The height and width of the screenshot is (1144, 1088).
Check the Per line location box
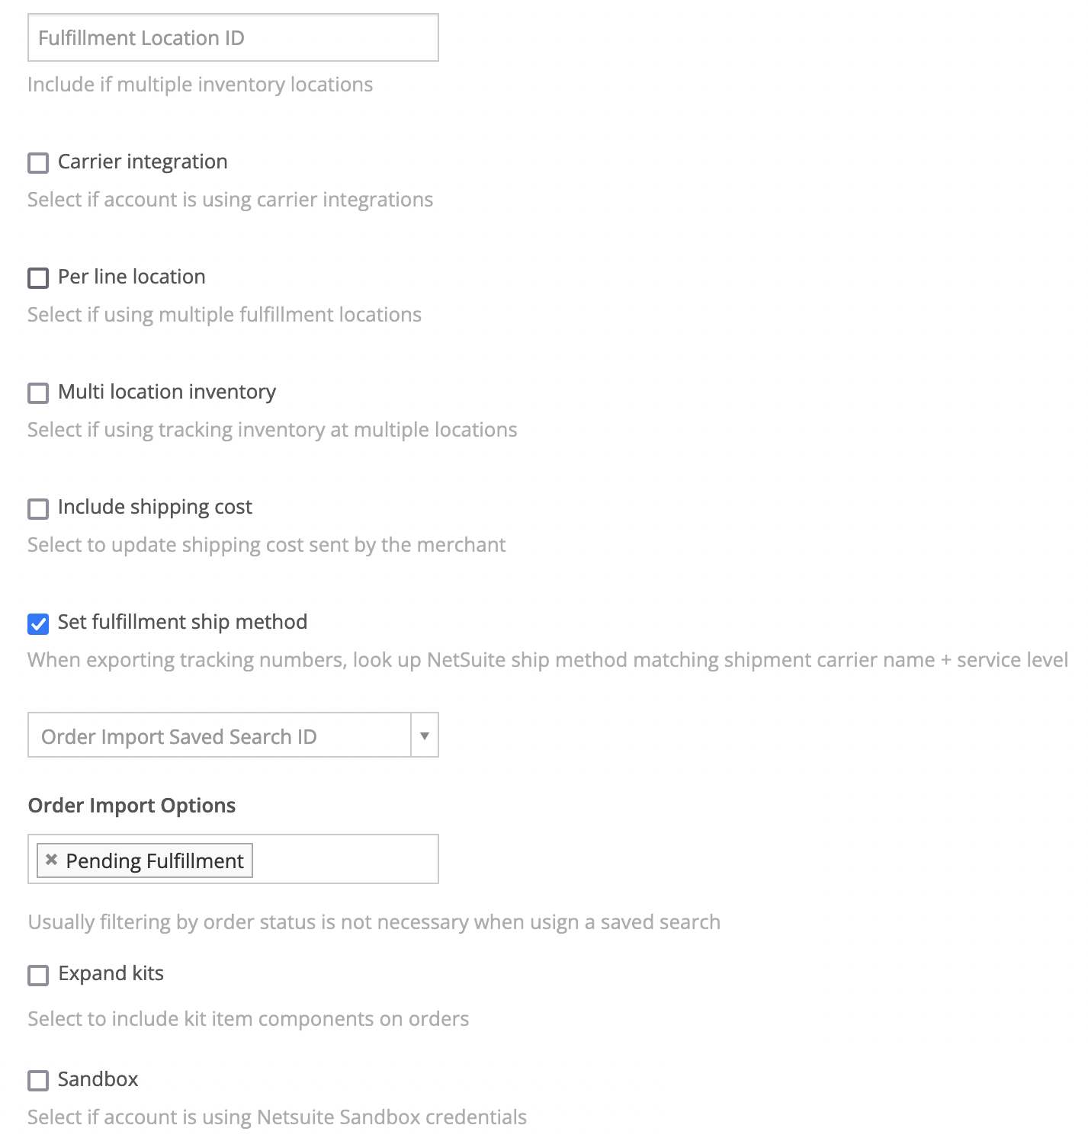38,278
